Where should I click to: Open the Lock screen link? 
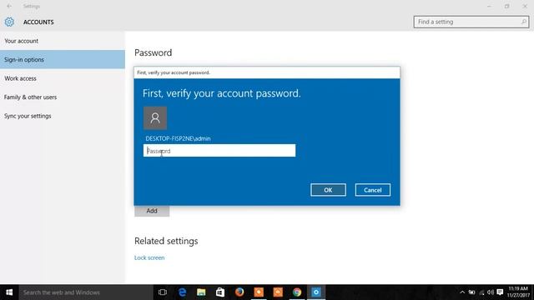[x=149, y=257]
